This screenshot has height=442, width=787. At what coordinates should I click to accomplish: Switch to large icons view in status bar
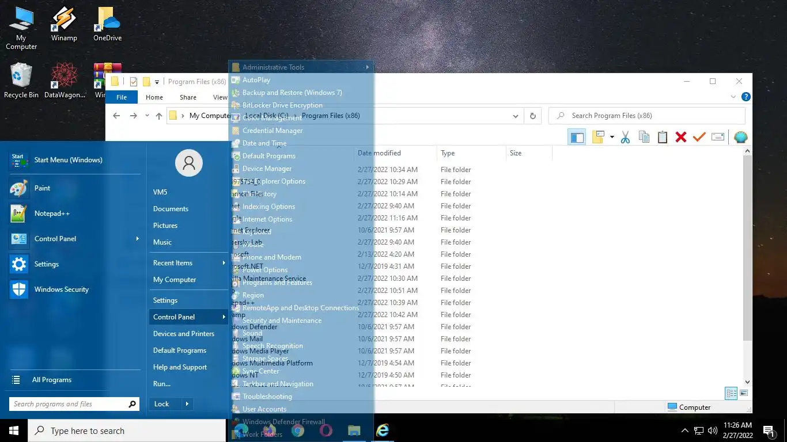point(744,394)
